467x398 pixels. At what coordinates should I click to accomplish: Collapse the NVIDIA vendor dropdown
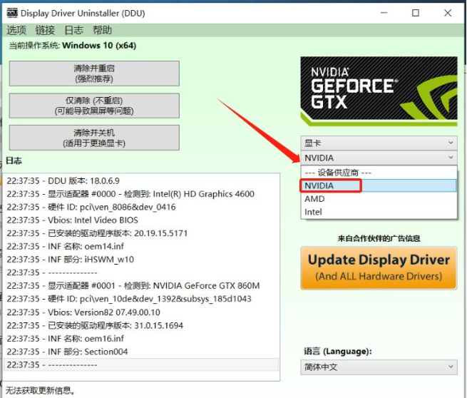(379, 158)
